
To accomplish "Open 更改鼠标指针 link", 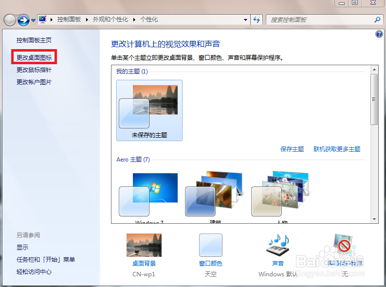I will pyautogui.click(x=34, y=70).
